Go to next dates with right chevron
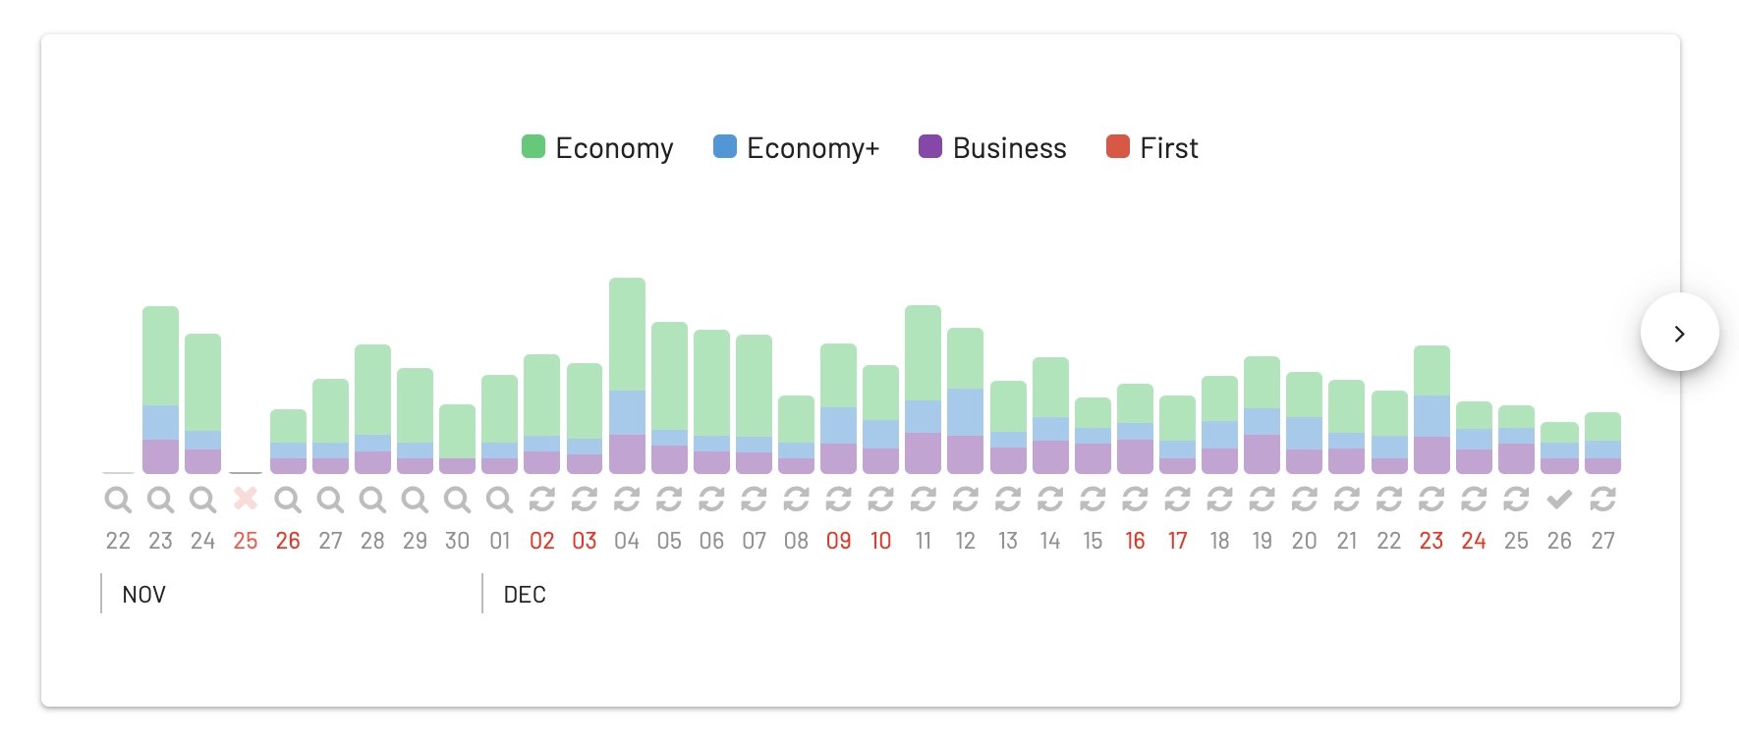1739x740 pixels. pyautogui.click(x=1680, y=333)
